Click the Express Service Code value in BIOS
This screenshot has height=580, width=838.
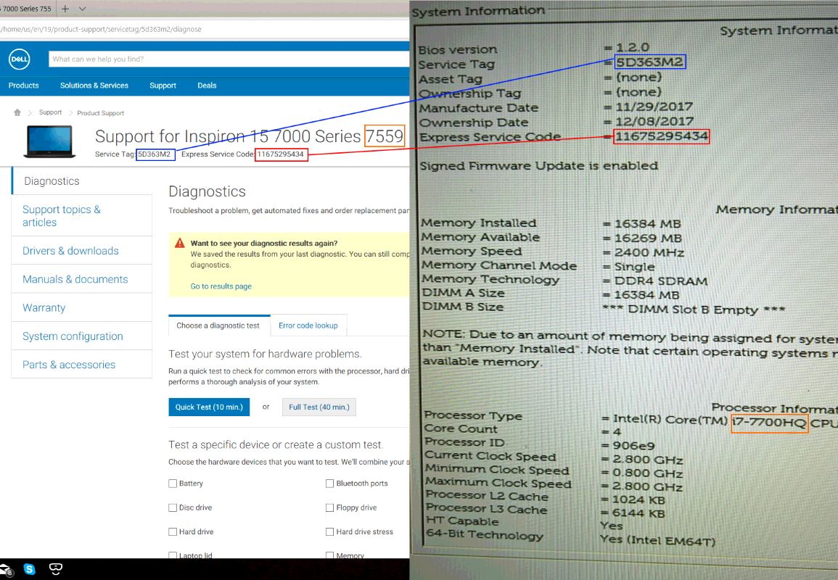coord(662,136)
